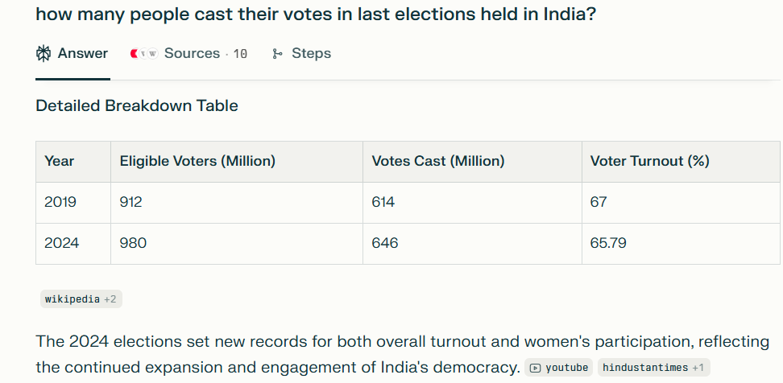
Task: Select the 65.79 turnout cell
Action: coord(608,243)
